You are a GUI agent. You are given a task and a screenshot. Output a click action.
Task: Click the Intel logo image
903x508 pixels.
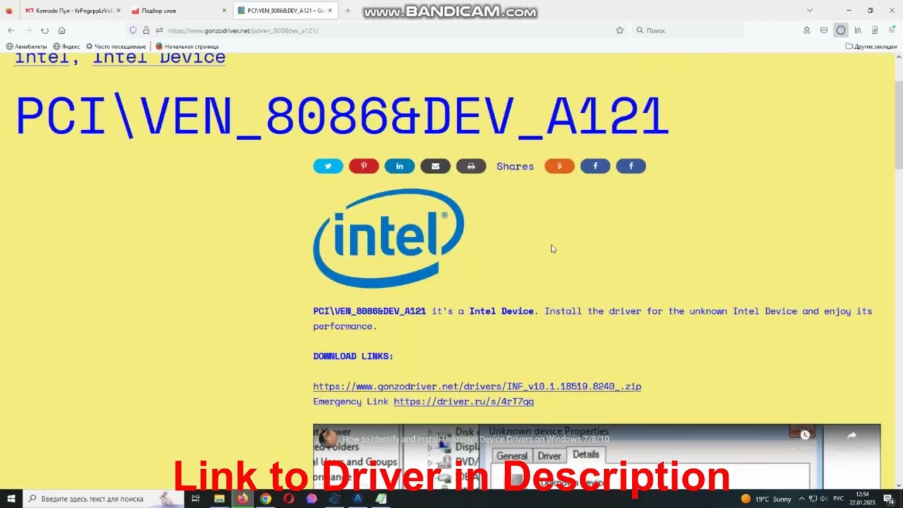coord(389,238)
